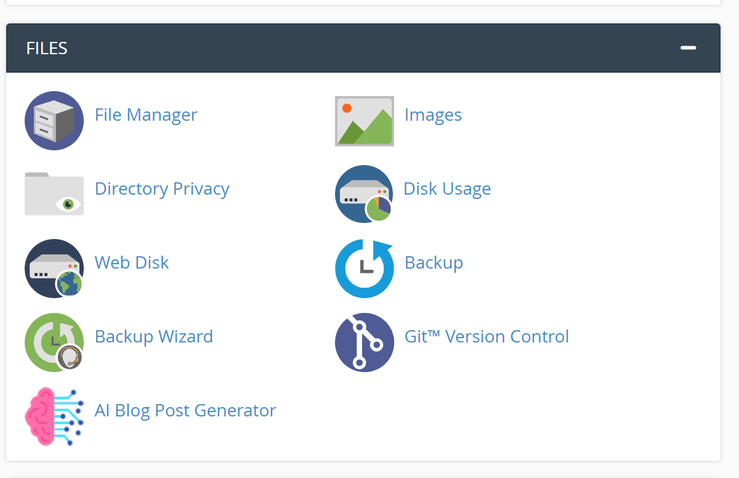The image size is (739, 478).
Task: Click the Git branch icon
Action: 364,342
